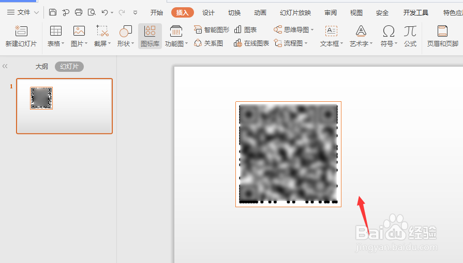Insert Smart Graphic (智能图形)
This screenshot has height=263, width=463.
(212, 30)
